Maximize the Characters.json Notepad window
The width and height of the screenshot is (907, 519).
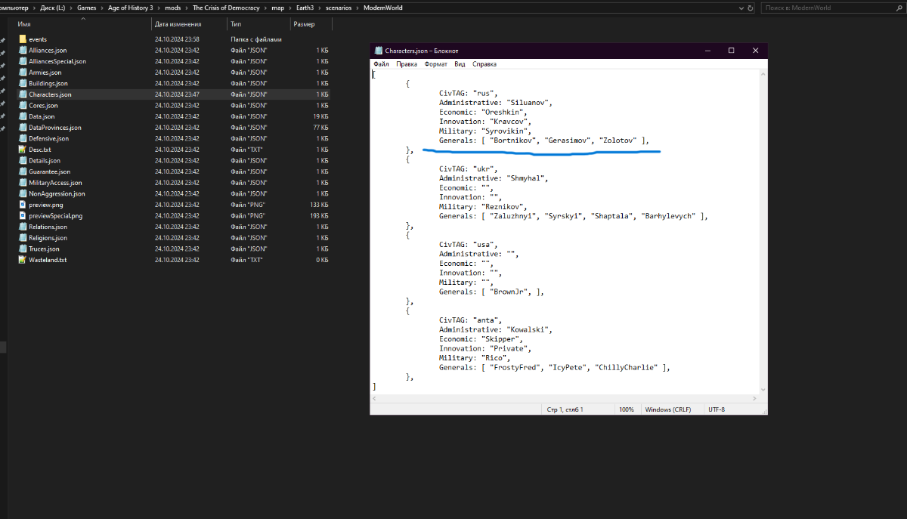(731, 51)
